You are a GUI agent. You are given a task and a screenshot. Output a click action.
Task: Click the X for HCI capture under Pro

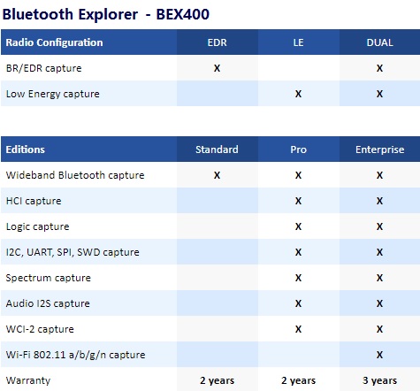[x=298, y=201]
